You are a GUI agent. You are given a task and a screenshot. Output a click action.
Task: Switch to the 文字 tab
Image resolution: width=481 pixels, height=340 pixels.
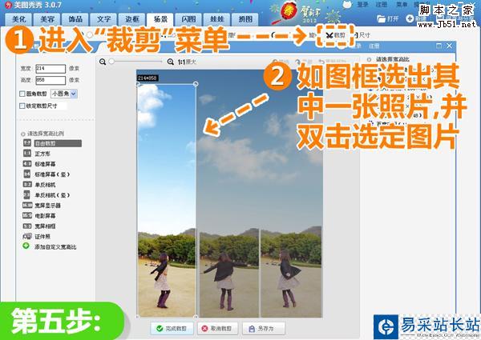pos(103,19)
